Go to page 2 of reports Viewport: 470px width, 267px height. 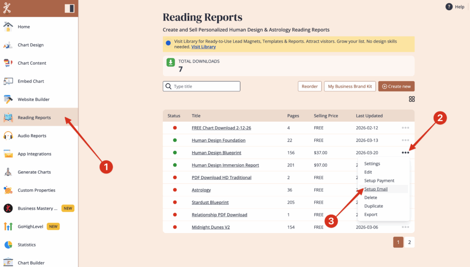click(409, 242)
